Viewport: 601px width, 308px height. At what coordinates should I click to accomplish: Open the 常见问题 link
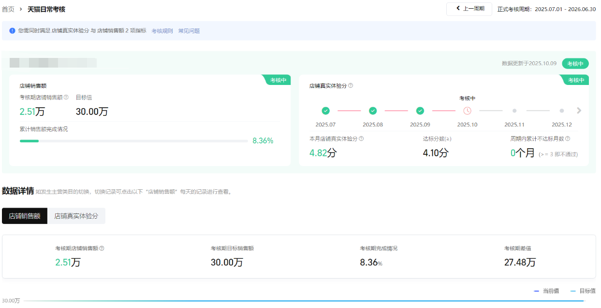click(189, 31)
